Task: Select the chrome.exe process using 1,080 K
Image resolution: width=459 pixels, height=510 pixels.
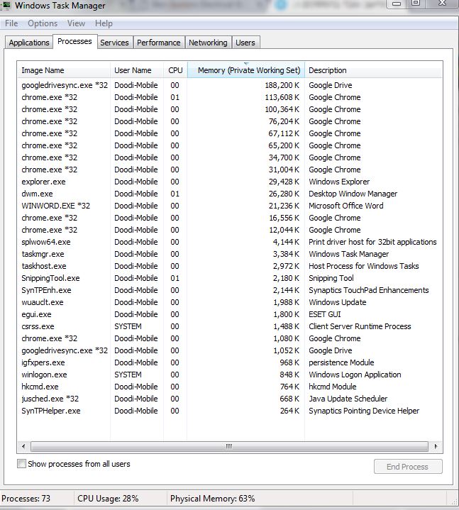Action: pyautogui.click(x=229, y=338)
